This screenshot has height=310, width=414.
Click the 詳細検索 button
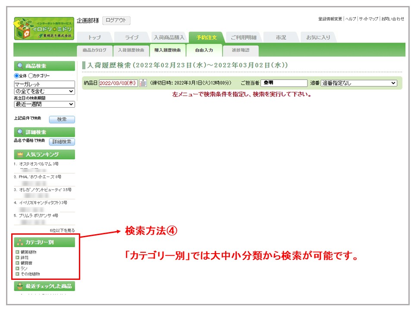[62, 142]
